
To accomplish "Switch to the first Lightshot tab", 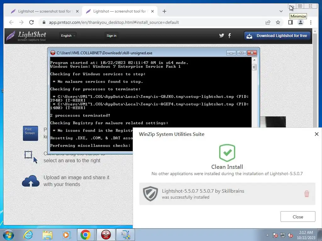I will coord(44,11).
